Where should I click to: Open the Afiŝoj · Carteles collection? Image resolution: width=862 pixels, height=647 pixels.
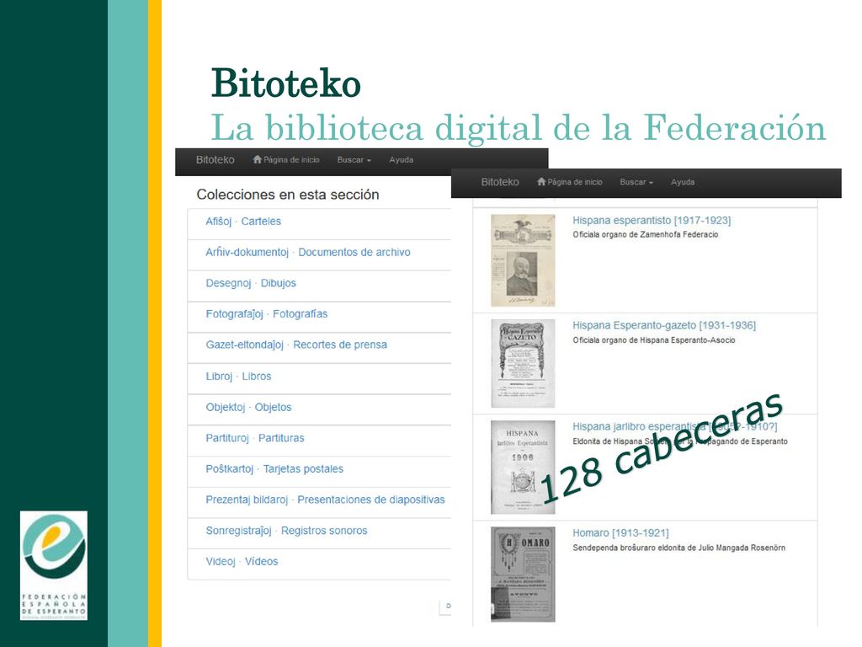point(243,222)
